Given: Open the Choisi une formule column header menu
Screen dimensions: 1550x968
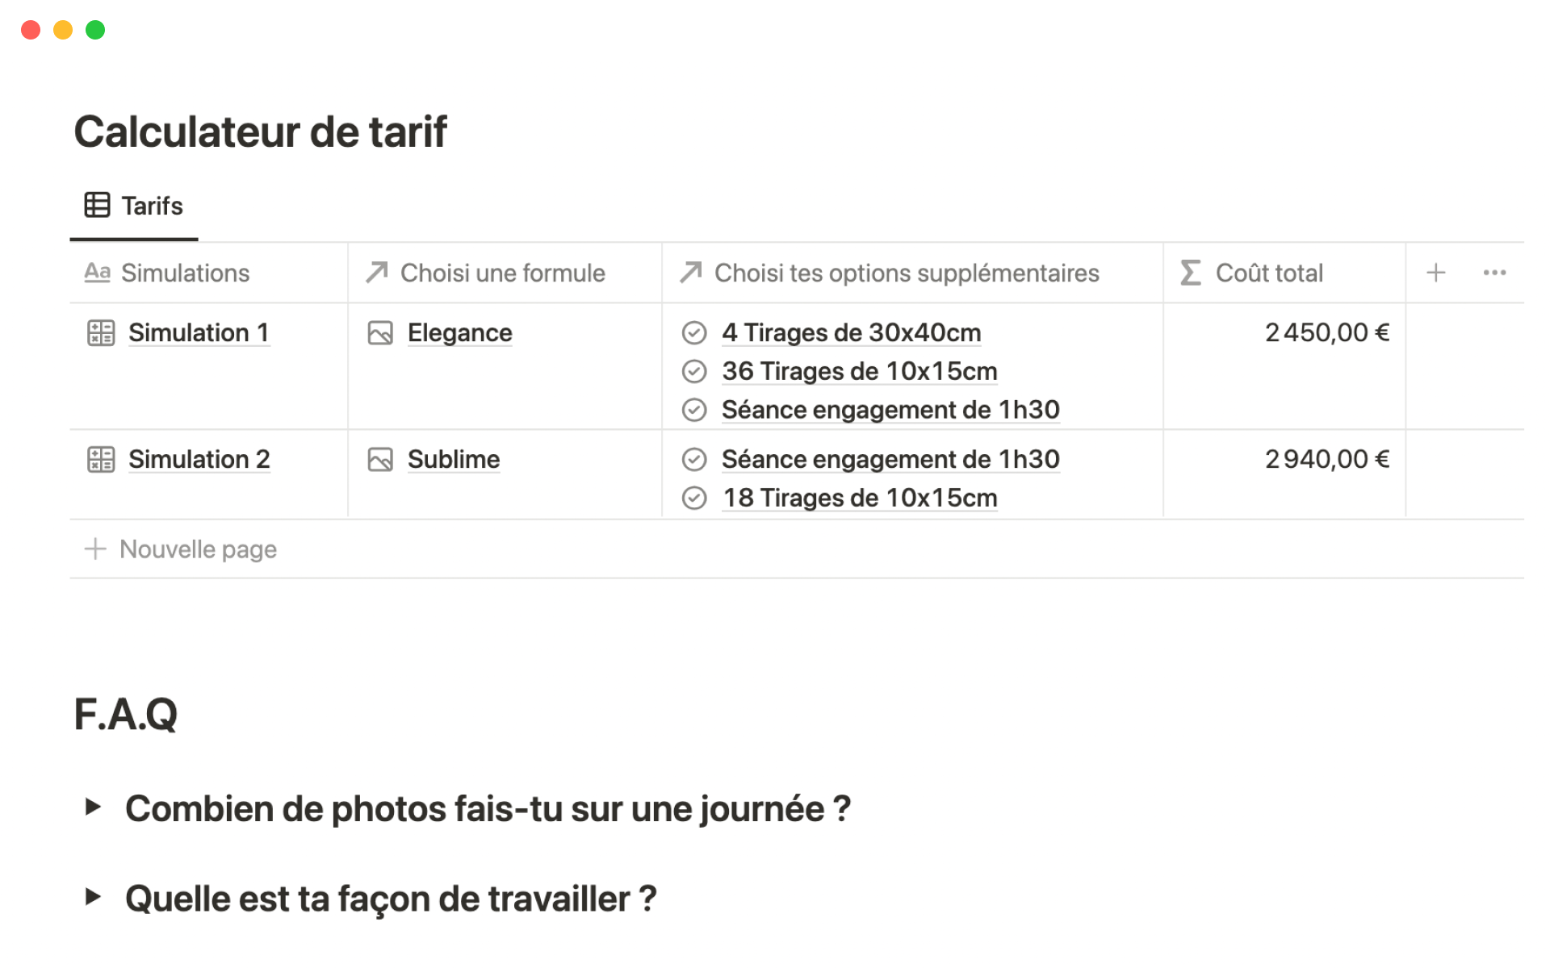Looking at the screenshot, I should (x=502, y=273).
